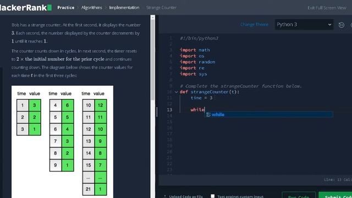
Task: Click the problem description scrollbar thumb
Action: coord(153,59)
